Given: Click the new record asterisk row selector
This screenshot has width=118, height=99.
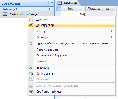Looking at the screenshot, I should pyautogui.click(x=58, y=14).
